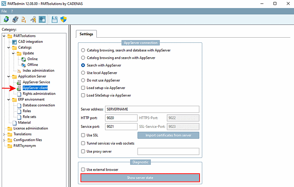Click the Roles page icon
The width and height of the screenshot is (294, 187).
(19, 111)
